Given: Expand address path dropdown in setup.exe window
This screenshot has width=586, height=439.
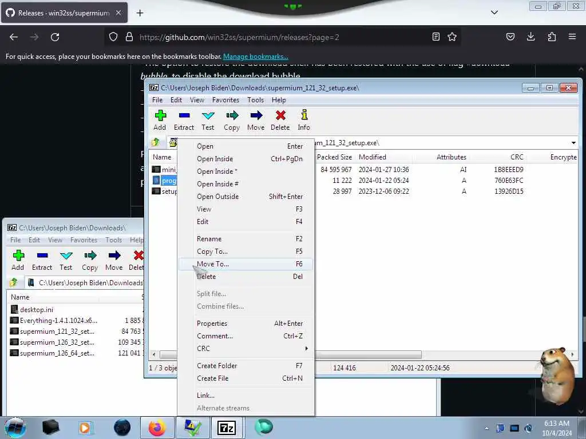Looking at the screenshot, I should (573, 142).
